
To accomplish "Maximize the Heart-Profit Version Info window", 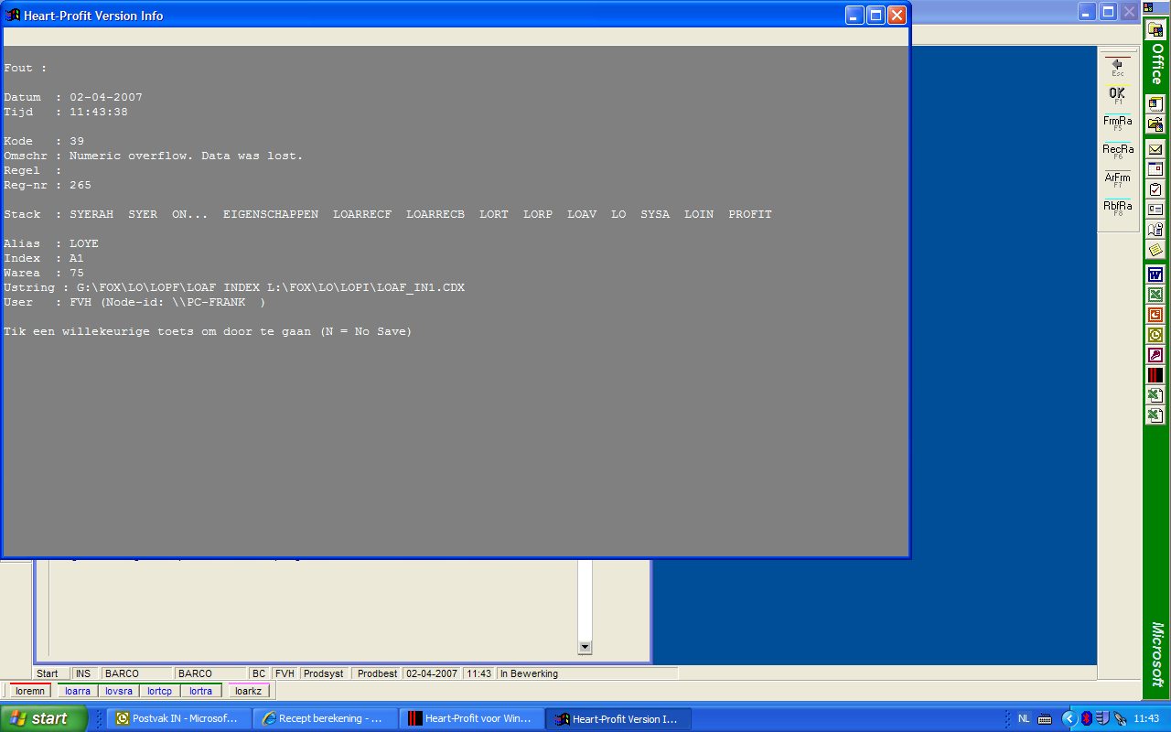I will pos(876,15).
